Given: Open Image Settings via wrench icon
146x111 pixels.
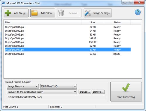Looking at the screenshot, I should coord(88,13).
